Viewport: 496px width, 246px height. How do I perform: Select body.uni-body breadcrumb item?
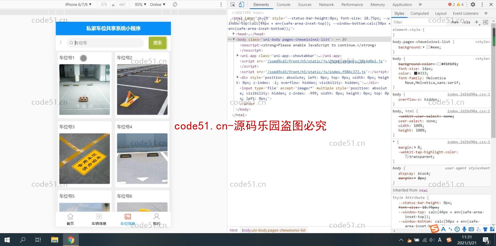click(274, 230)
